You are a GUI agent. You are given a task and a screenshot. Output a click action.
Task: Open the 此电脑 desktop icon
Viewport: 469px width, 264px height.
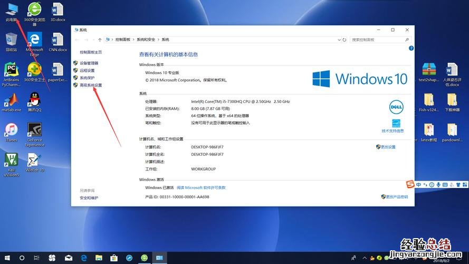12,12
